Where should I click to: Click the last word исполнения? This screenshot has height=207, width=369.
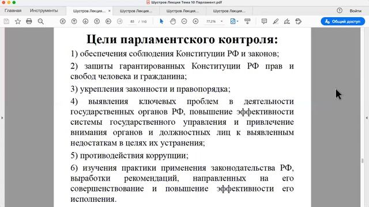coord(93,200)
